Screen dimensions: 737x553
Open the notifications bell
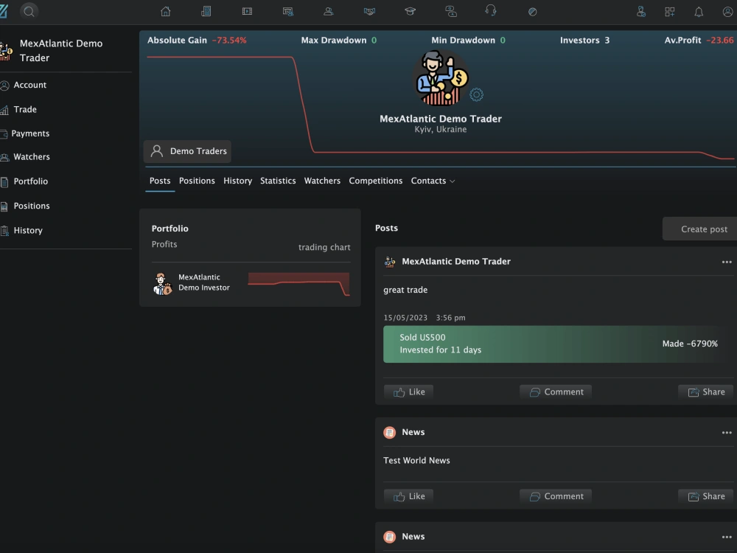coord(699,12)
